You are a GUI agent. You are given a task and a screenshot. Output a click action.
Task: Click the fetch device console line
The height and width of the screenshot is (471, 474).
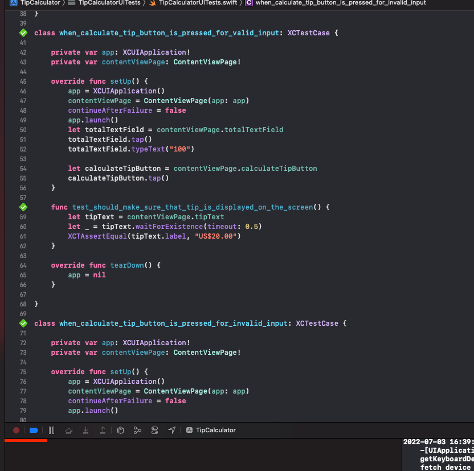point(447,468)
